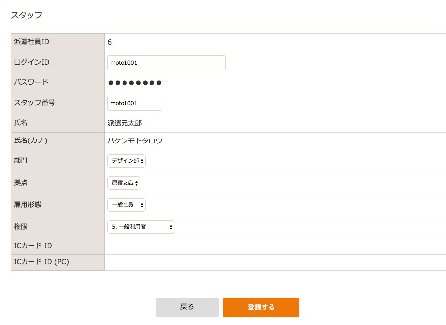Image resolution: width=446 pixels, height=325 pixels.
Task: Click the masked password dots
Action: (x=135, y=83)
